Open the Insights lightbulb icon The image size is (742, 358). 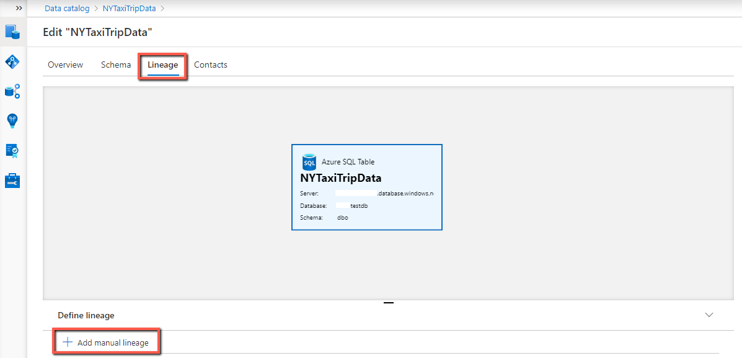[12, 120]
